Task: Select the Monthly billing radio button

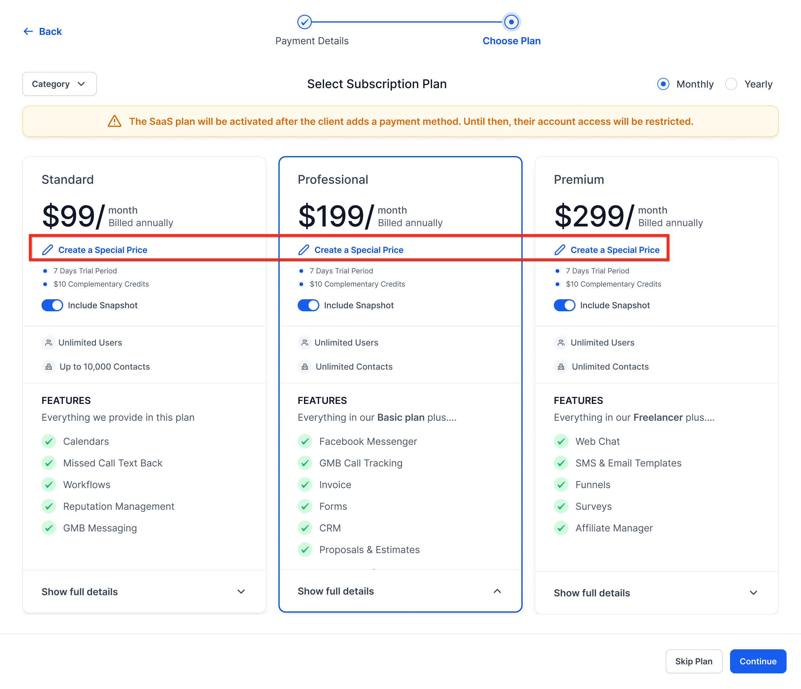Action: point(663,84)
